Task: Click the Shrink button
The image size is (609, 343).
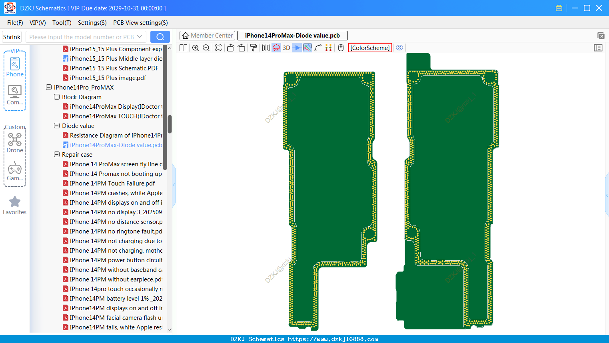Action: click(x=12, y=37)
